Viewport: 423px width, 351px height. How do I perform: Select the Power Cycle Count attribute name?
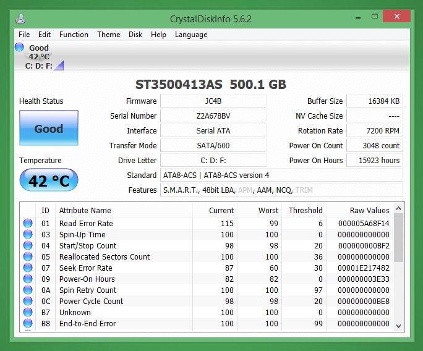coord(91,301)
